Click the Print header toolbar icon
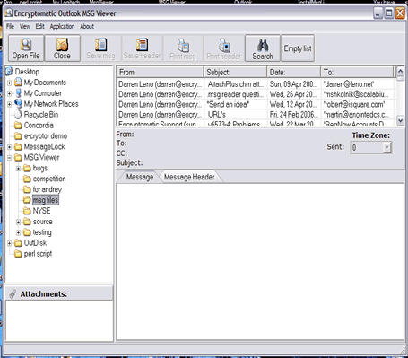Screen dimensions: 408x358 pyautogui.click(x=224, y=48)
